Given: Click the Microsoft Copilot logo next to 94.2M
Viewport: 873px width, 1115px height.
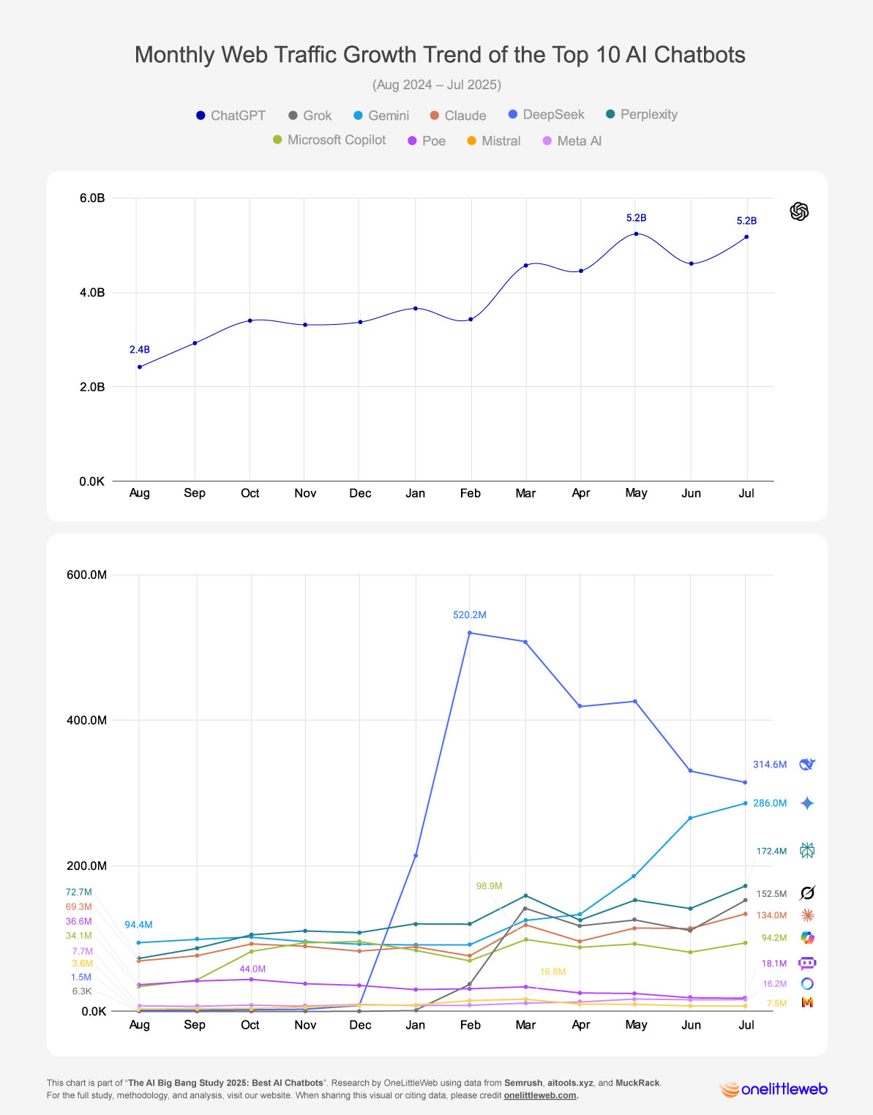Looking at the screenshot, I should point(807,938).
